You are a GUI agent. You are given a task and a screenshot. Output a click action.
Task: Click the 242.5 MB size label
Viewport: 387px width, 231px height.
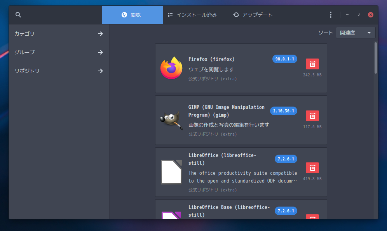(312, 75)
